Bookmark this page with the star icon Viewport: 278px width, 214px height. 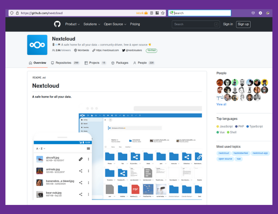pos(163,13)
